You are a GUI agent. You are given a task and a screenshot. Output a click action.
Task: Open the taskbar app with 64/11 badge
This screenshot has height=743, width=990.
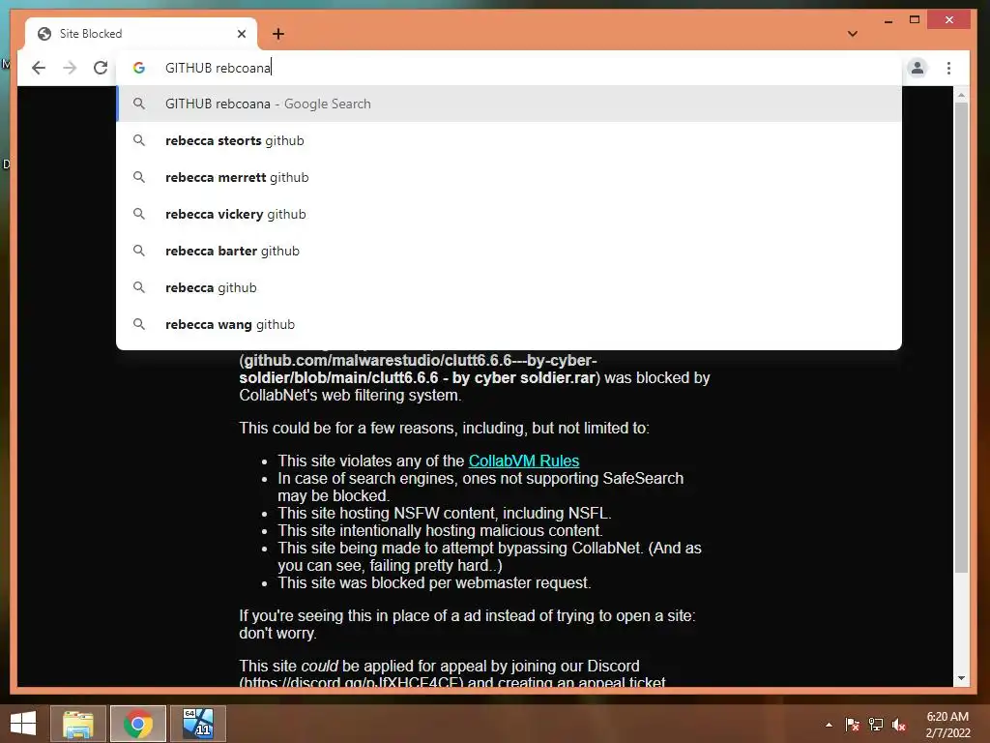click(x=198, y=724)
